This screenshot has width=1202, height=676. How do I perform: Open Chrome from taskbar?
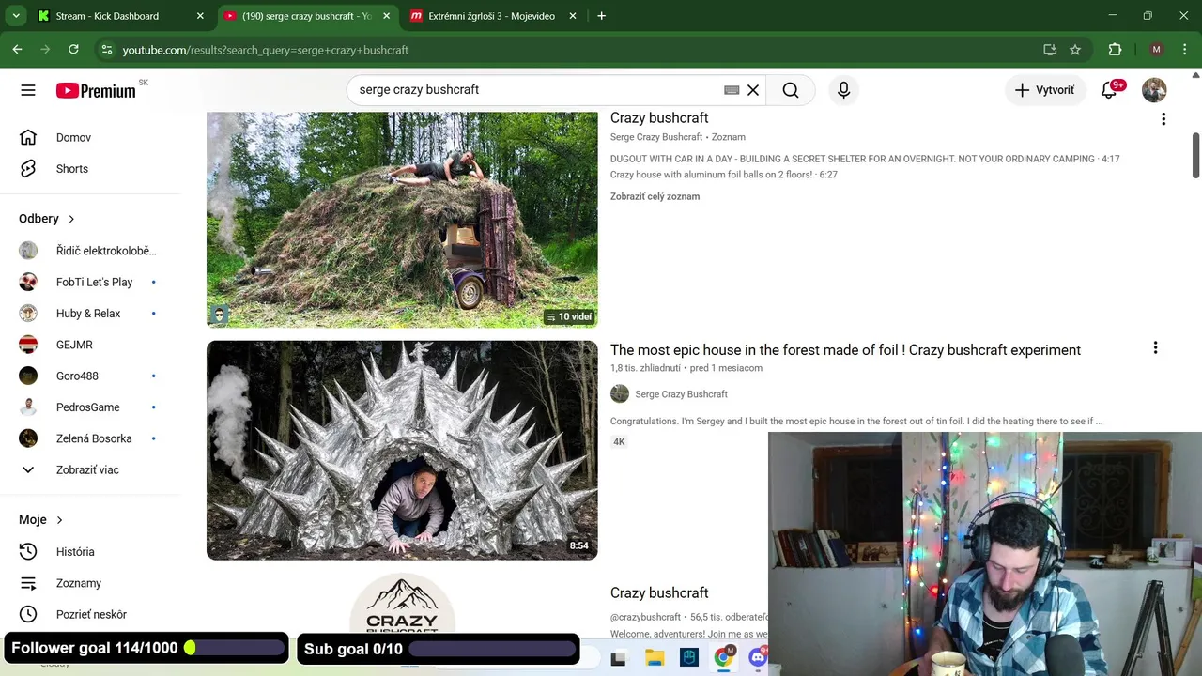point(723,658)
